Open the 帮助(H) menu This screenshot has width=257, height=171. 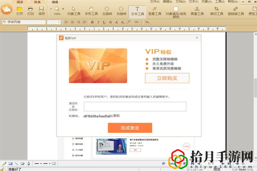tap(233, 2)
